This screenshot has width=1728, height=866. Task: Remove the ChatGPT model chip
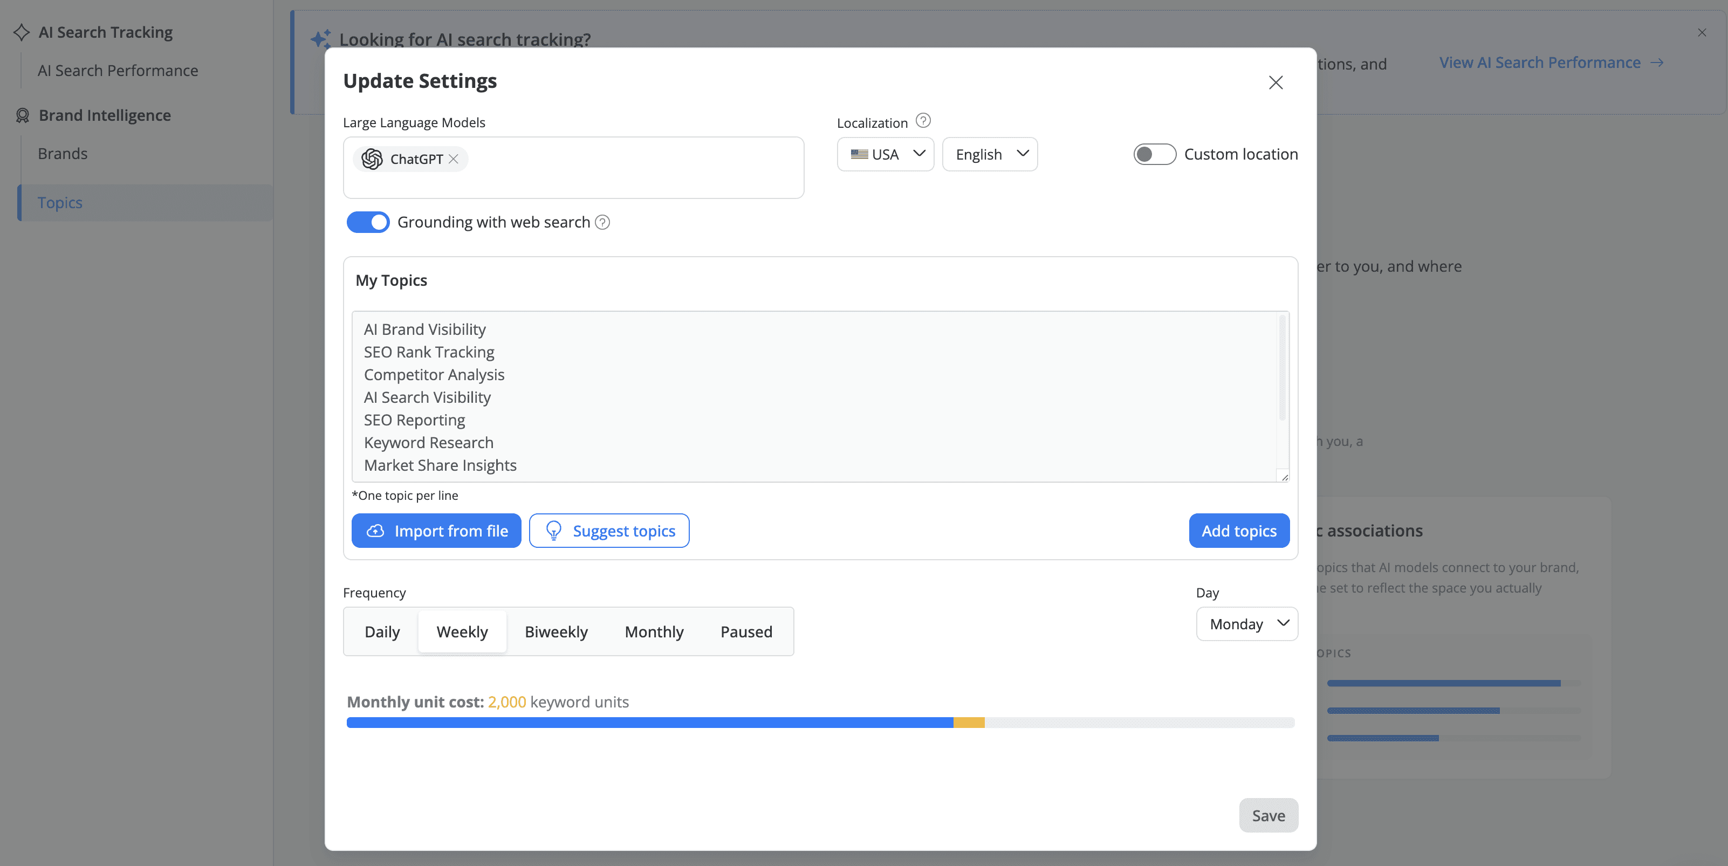click(454, 159)
